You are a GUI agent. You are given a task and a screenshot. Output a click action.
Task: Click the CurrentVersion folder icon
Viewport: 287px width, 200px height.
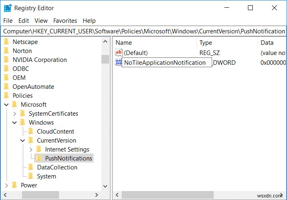[31, 141]
